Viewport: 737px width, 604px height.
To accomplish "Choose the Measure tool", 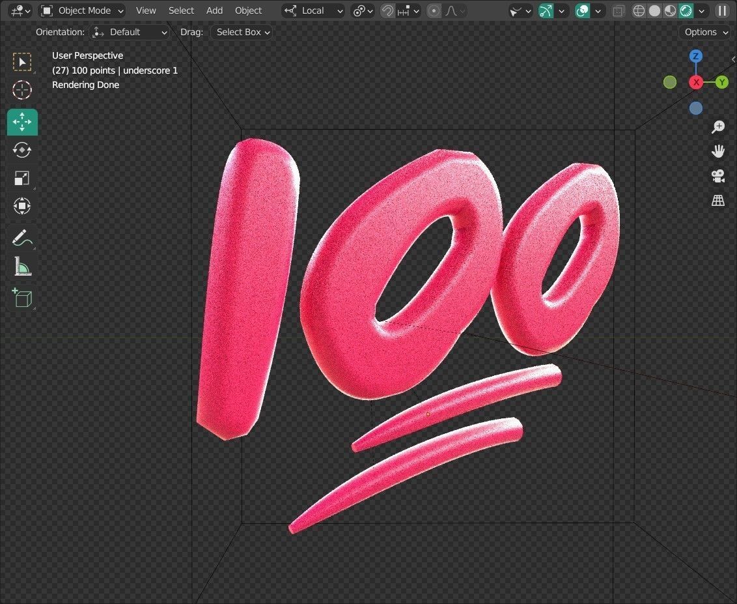I will click(x=22, y=266).
